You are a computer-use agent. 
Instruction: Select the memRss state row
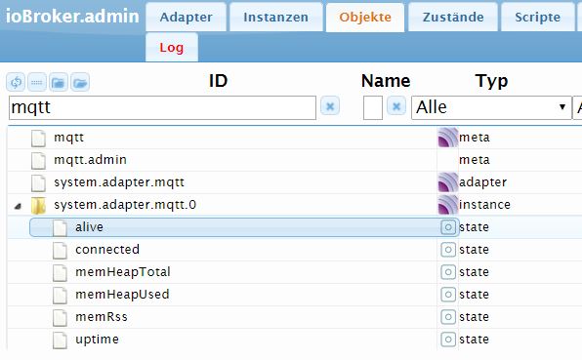294,317
